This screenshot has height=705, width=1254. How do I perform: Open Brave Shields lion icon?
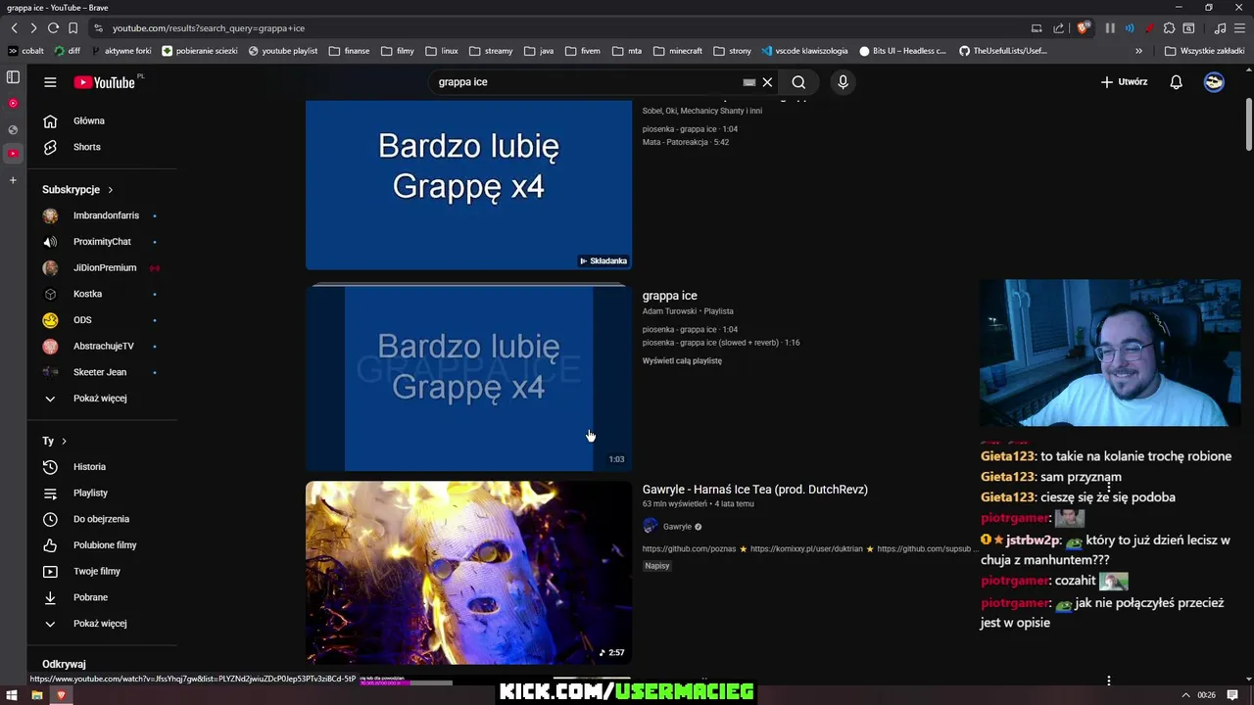[x=1083, y=28]
